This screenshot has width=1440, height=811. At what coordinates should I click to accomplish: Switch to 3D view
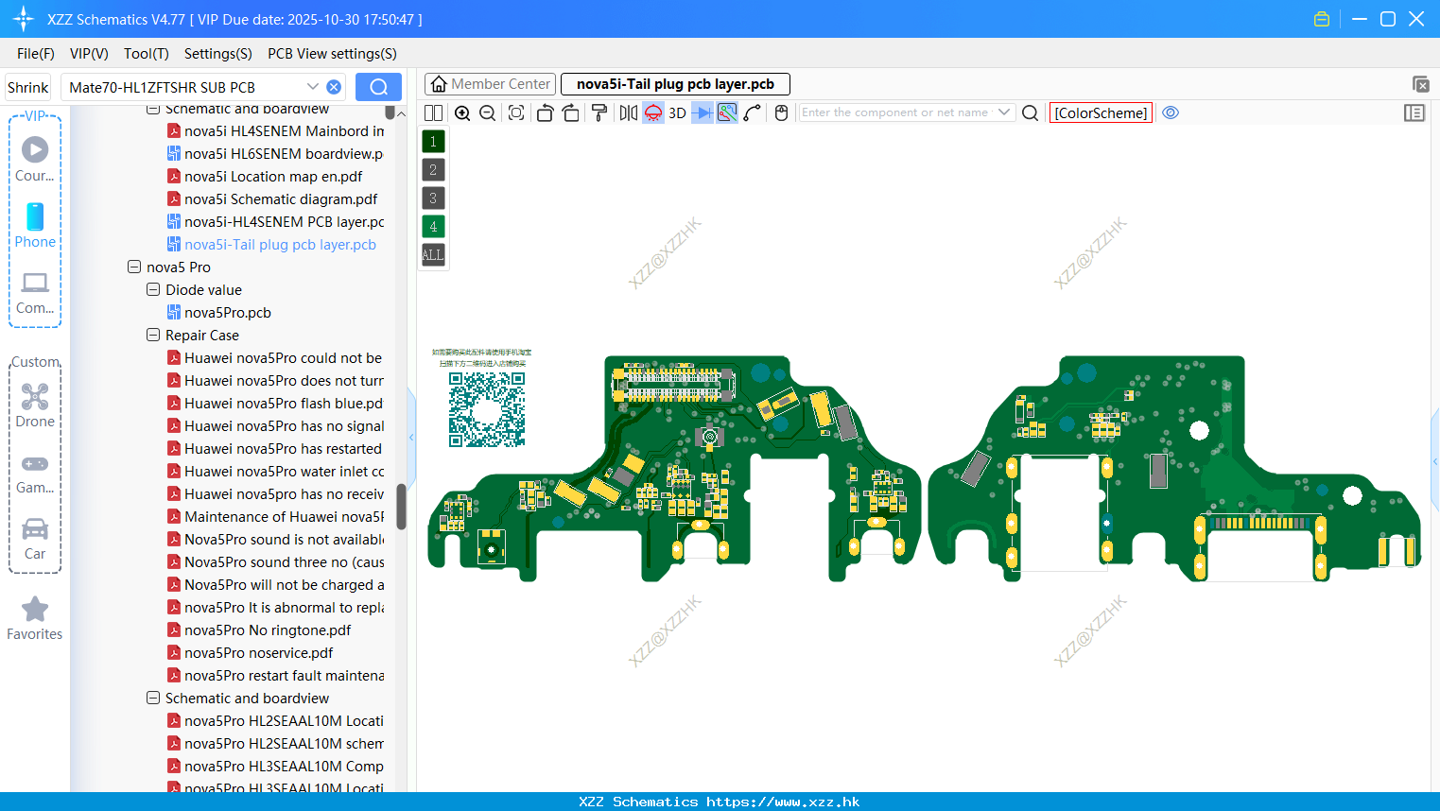click(677, 113)
